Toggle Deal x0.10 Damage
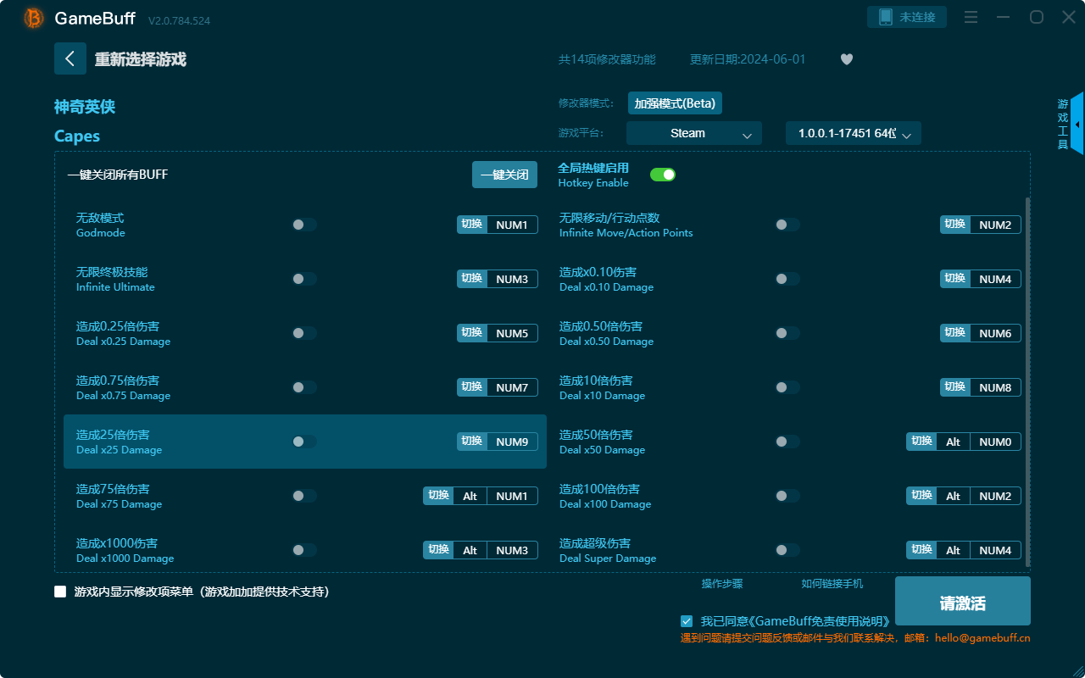 coord(787,279)
